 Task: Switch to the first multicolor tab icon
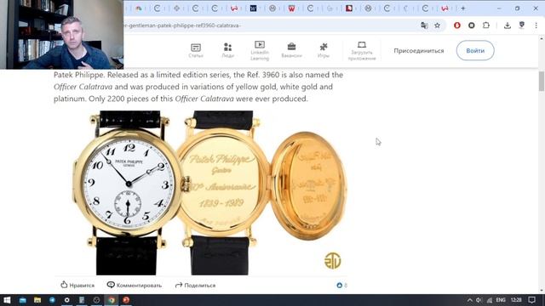pyautogui.click(x=138, y=8)
